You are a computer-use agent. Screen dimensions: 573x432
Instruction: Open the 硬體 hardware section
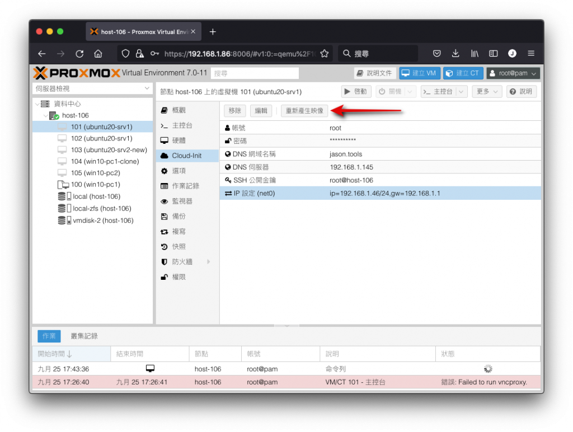[187, 140]
